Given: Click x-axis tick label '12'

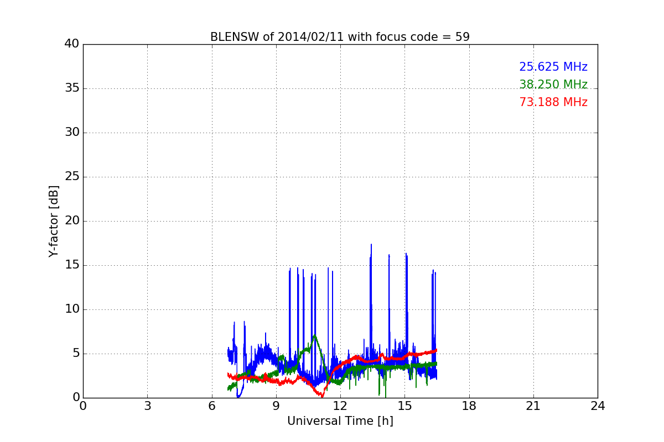Looking at the screenshot, I should click(340, 406).
